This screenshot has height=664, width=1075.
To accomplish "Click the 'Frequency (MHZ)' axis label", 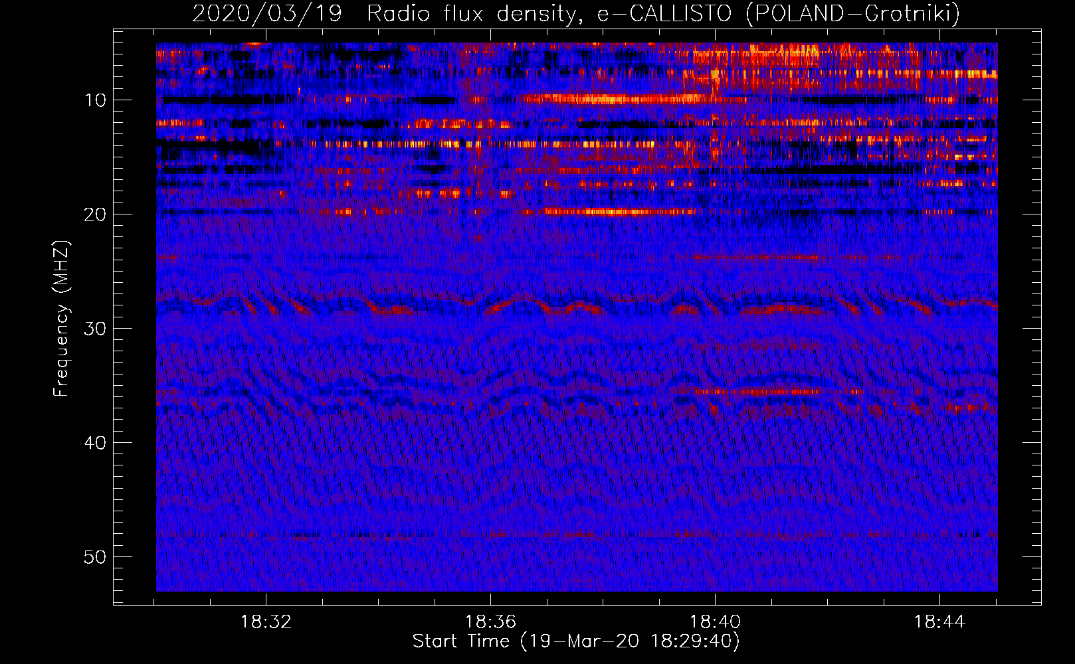I will 61,319.
